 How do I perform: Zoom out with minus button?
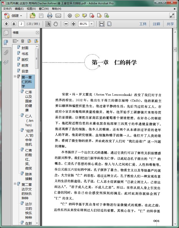point(66,24)
